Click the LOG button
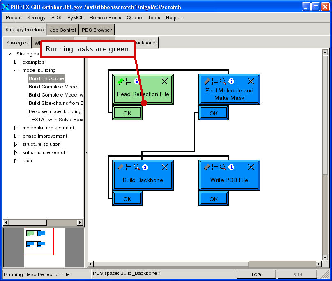This screenshot has width=332, height=281. (256, 274)
